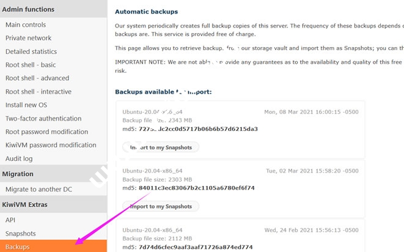Screen dimensions: 404x252
Task: Launch Root shell - basic
Action: coord(31,65)
